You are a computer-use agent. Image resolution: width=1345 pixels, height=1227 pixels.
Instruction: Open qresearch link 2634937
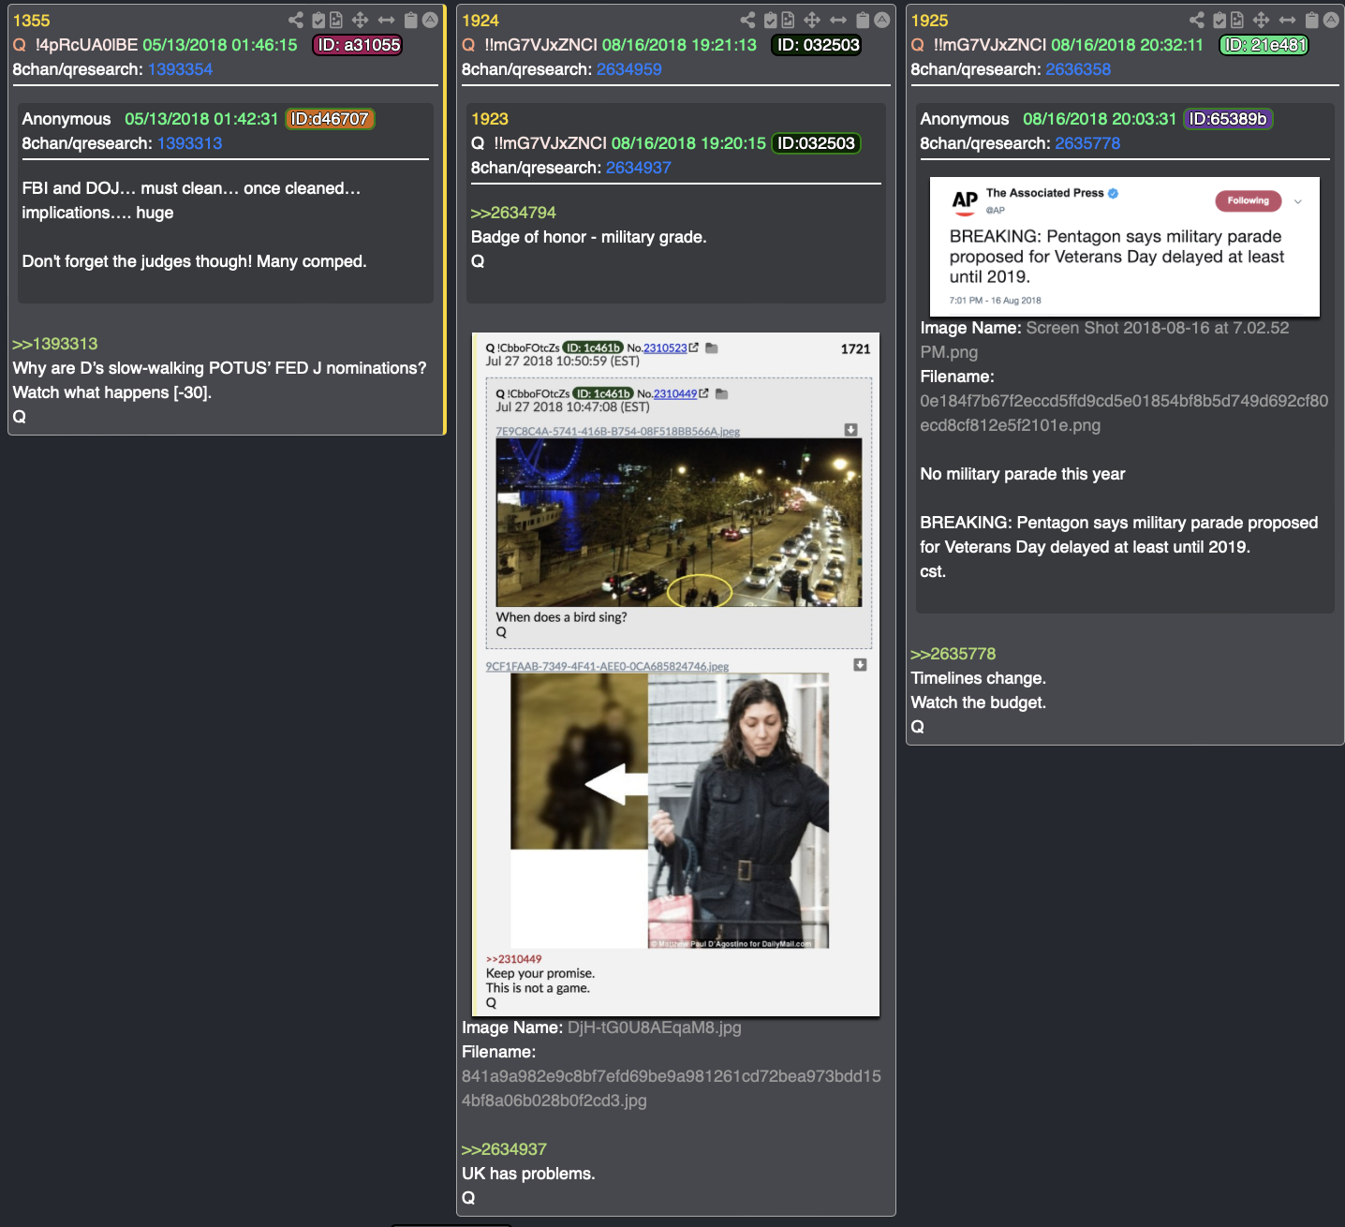(639, 168)
